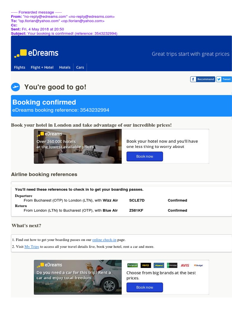
Task: Click the Europcar brand logo
Action: 133,265
